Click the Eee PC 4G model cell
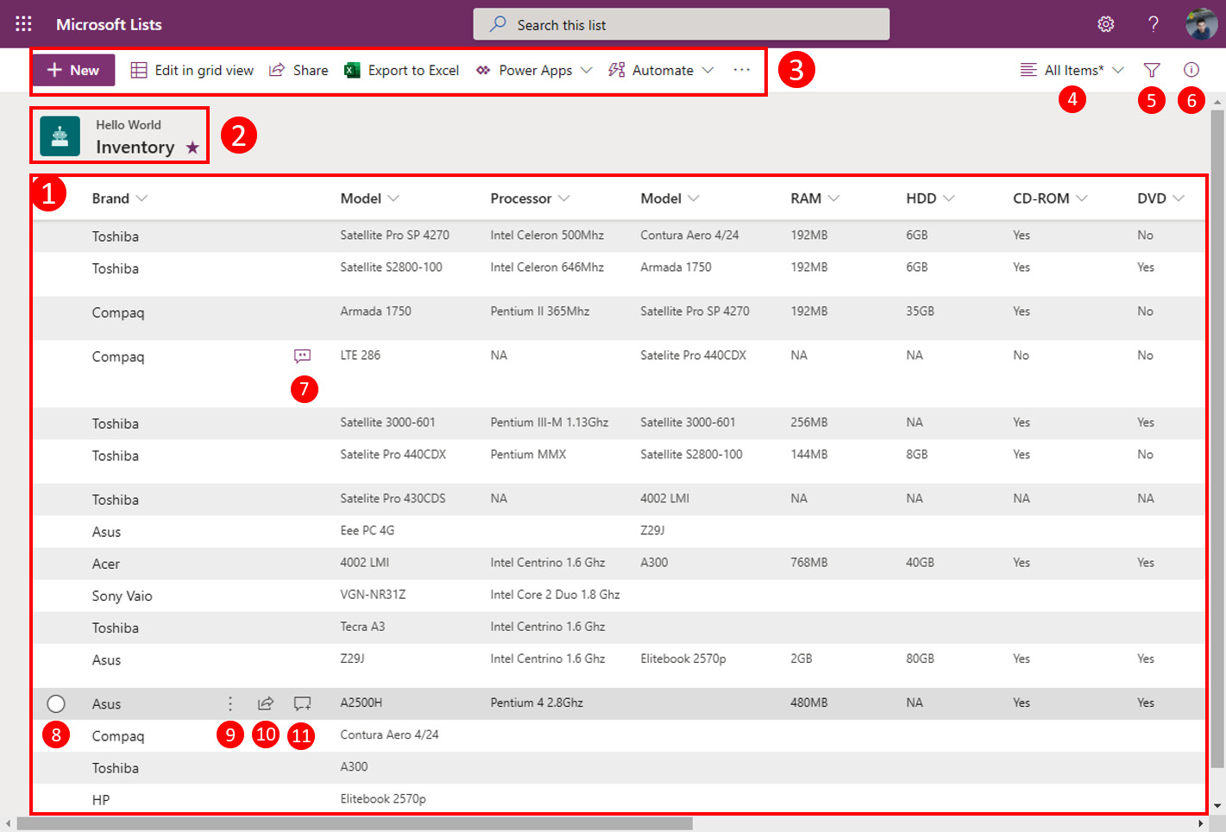The height and width of the screenshot is (832, 1226). click(368, 531)
